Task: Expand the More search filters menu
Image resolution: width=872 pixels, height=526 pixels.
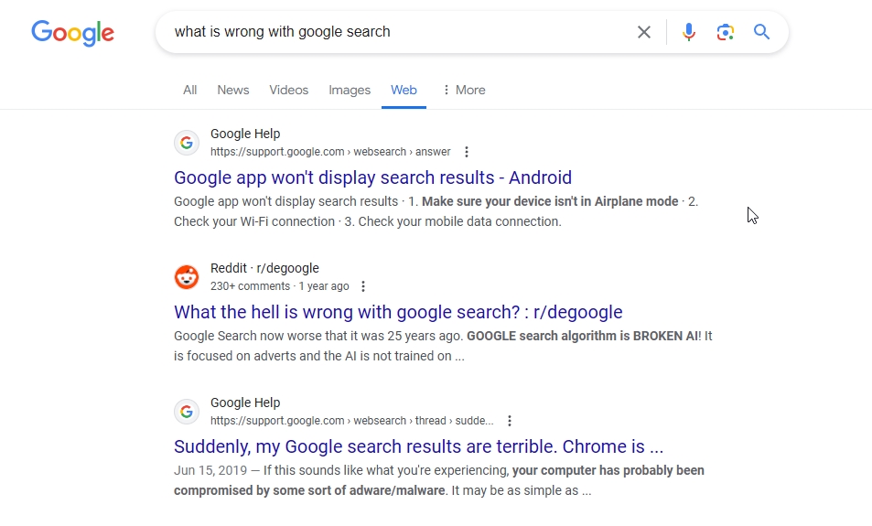Action: 464,90
